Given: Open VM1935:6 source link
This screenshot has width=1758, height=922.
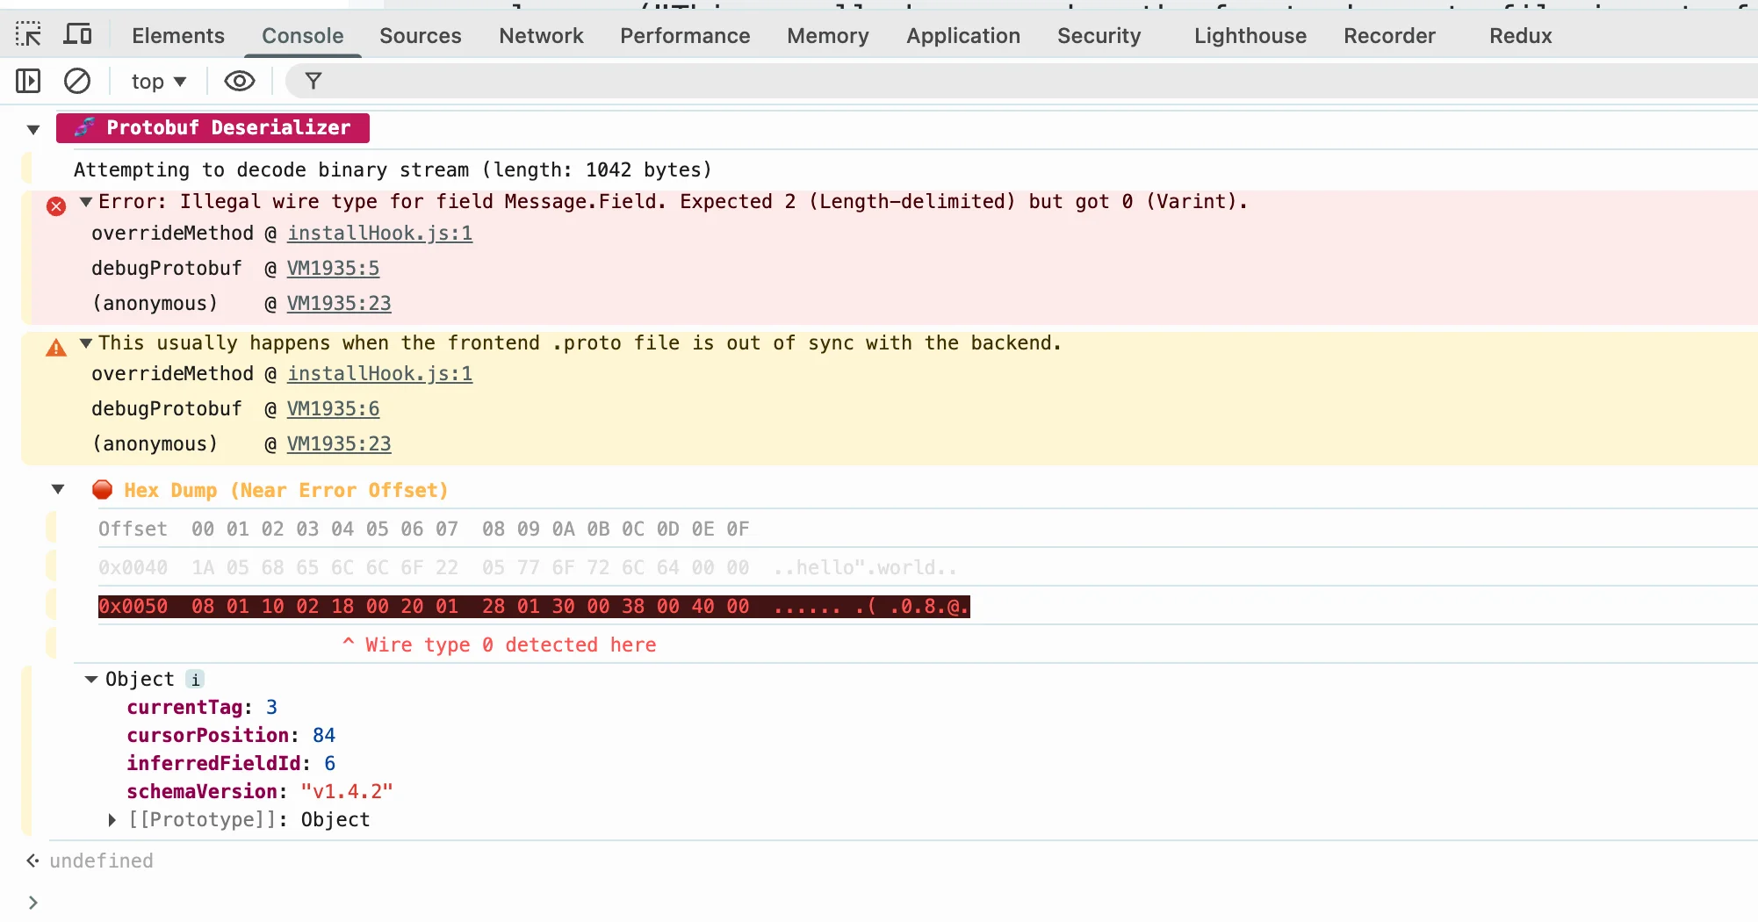Looking at the screenshot, I should (x=333, y=409).
